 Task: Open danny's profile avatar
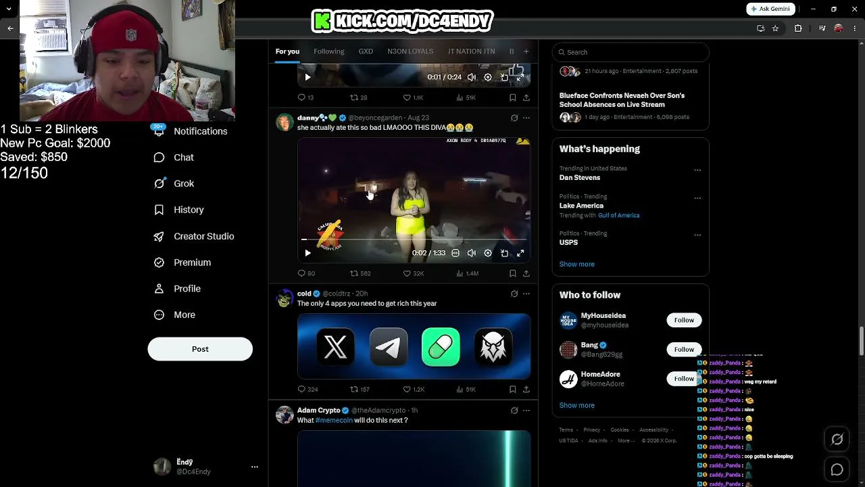coord(285,122)
